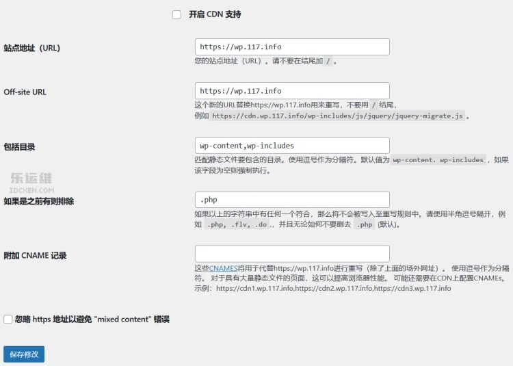Click the jquery-migrate.js example URL code snippet
This screenshot has width=513, height=366.
tap(338, 116)
